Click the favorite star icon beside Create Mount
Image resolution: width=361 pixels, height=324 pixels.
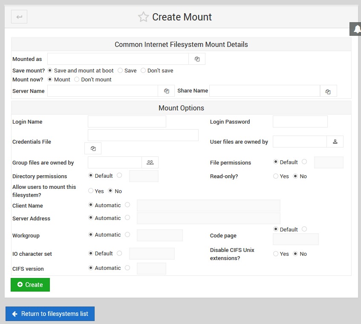coord(143,17)
